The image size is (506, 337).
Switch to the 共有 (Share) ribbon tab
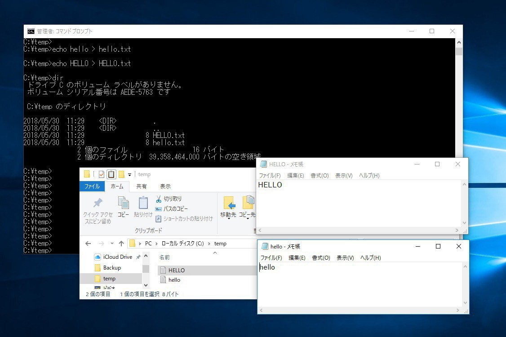pos(142,186)
